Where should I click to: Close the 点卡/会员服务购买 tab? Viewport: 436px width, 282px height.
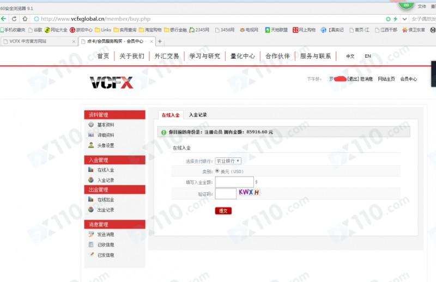click(x=152, y=41)
